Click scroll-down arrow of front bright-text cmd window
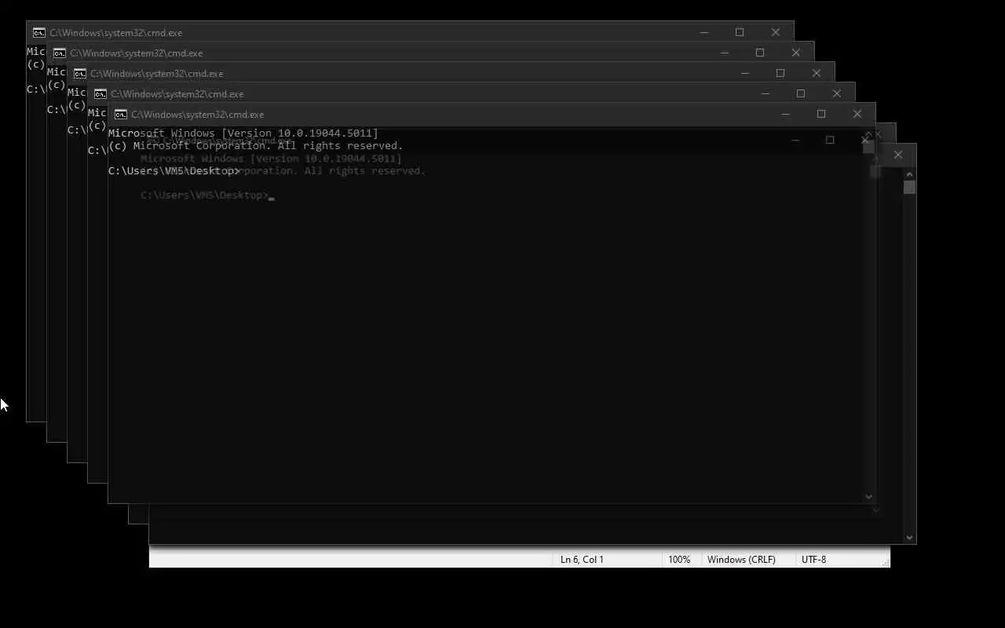 [868, 496]
